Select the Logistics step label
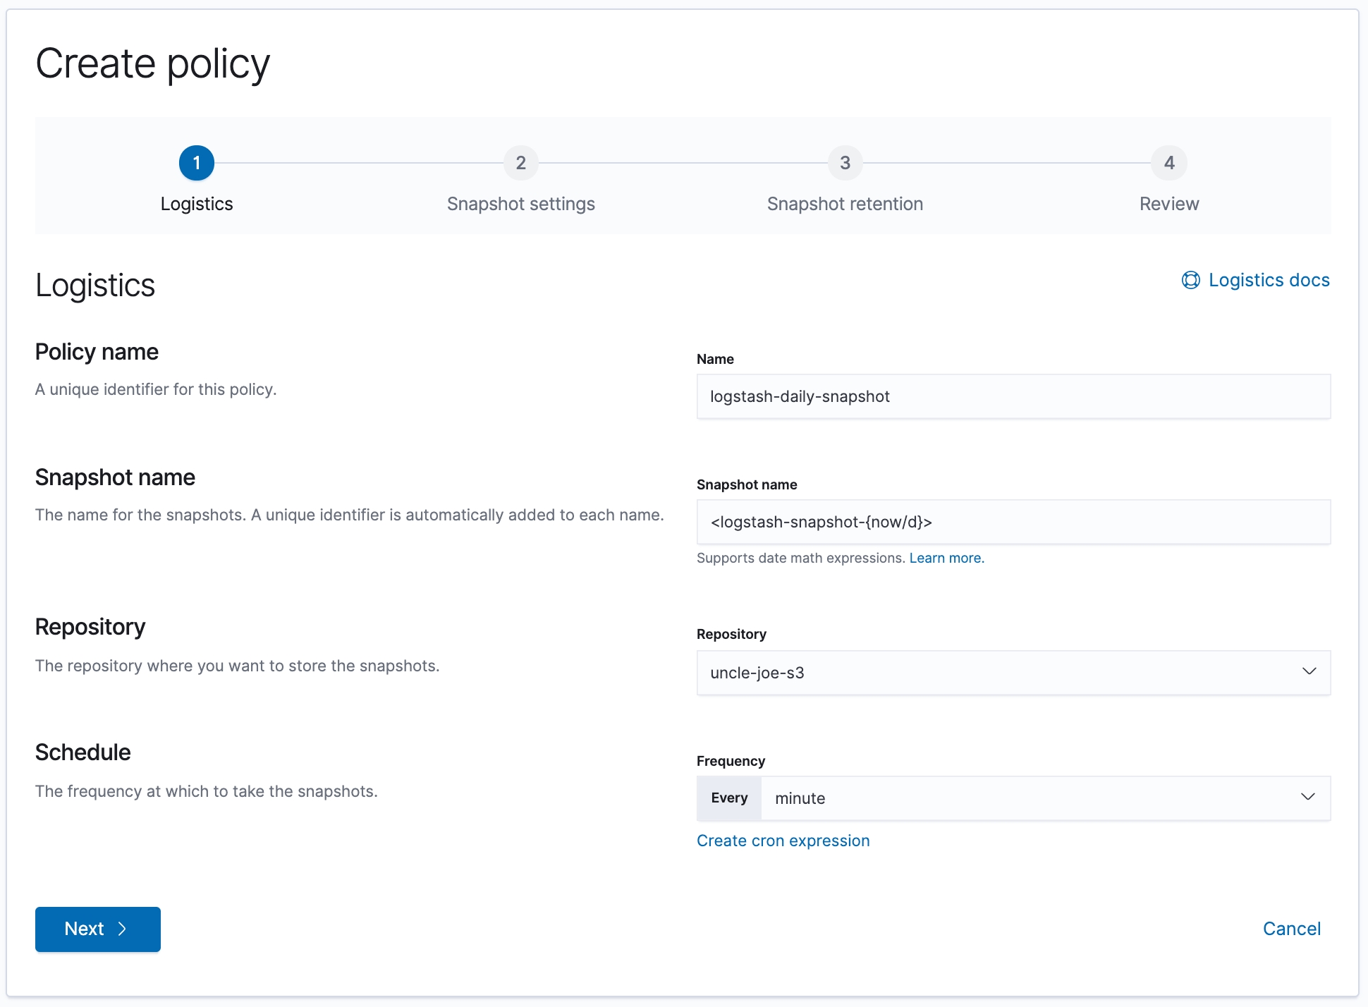Viewport: 1368px width, 1007px height. click(197, 204)
